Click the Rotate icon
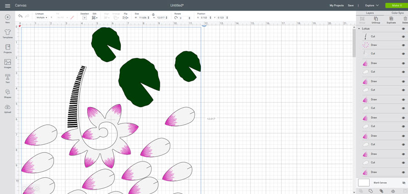Image resolution: width=408 pixels, height=194 pixels. (x=176, y=18)
